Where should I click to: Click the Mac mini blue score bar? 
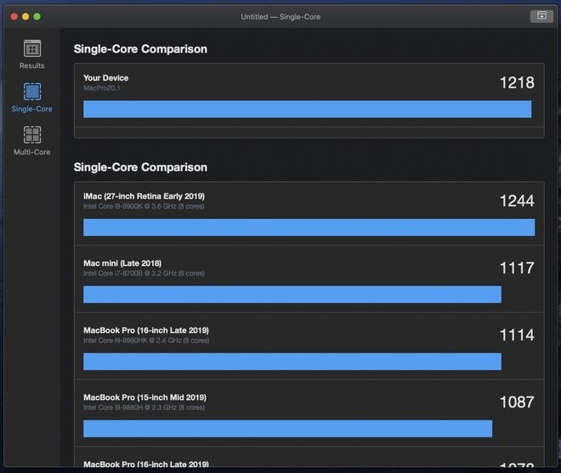[x=292, y=294]
